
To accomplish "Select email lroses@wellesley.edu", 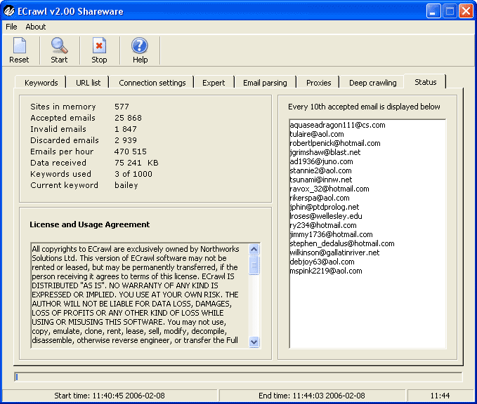I will coord(326,216).
